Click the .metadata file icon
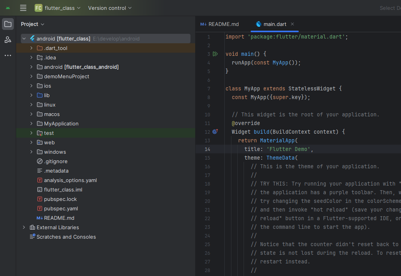The image size is (401, 276). [40, 171]
